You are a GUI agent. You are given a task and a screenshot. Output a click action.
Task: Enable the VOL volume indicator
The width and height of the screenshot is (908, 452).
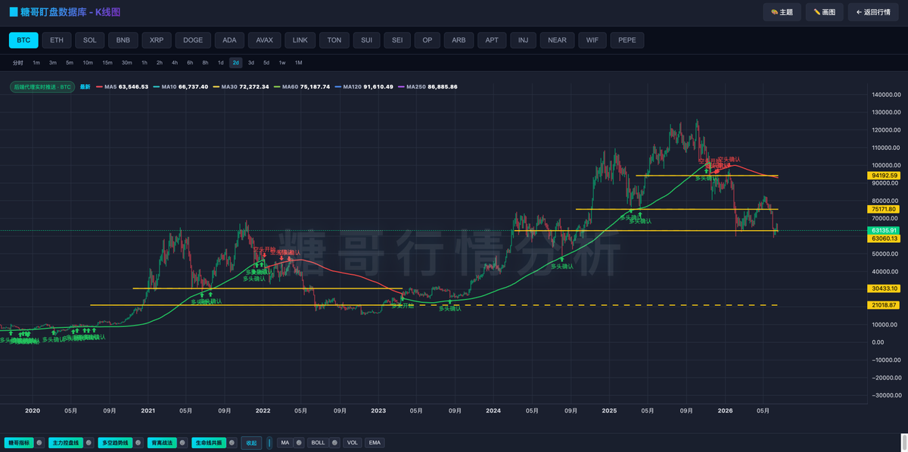pos(353,443)
